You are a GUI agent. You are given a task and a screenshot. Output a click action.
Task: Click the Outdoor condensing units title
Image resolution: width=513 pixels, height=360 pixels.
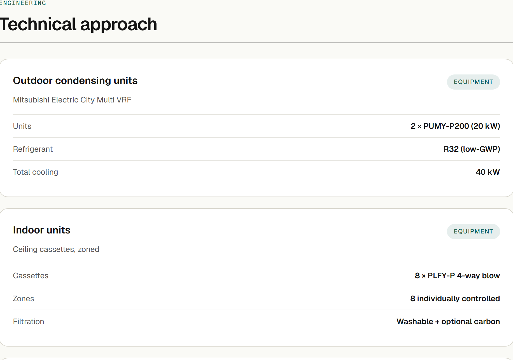coord(75,81)
